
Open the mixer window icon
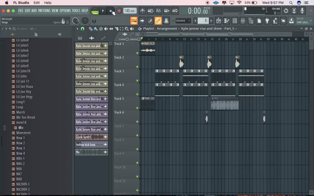(x=243, y=21)
